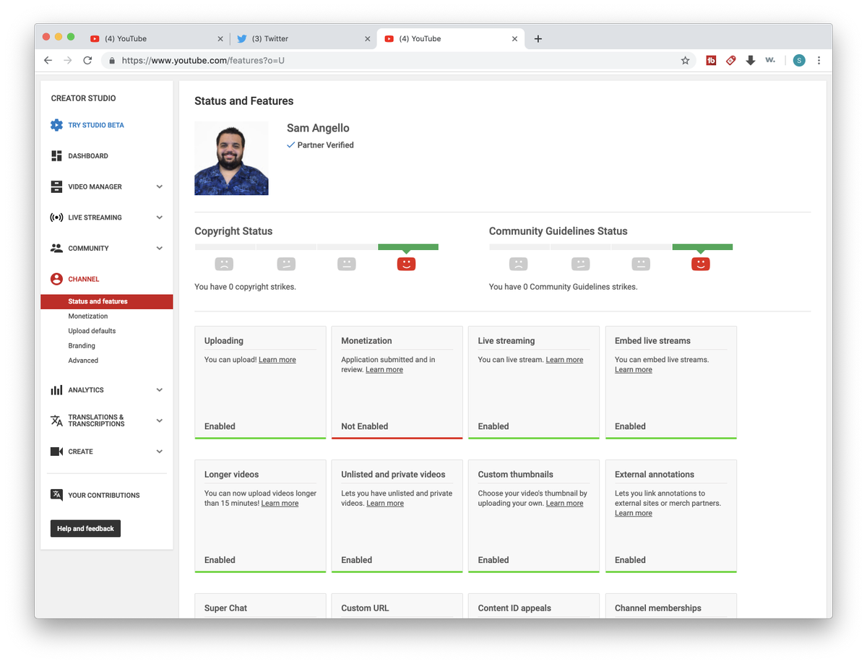
Task: Click the browser forward arrow
Action: coord(68,61)
